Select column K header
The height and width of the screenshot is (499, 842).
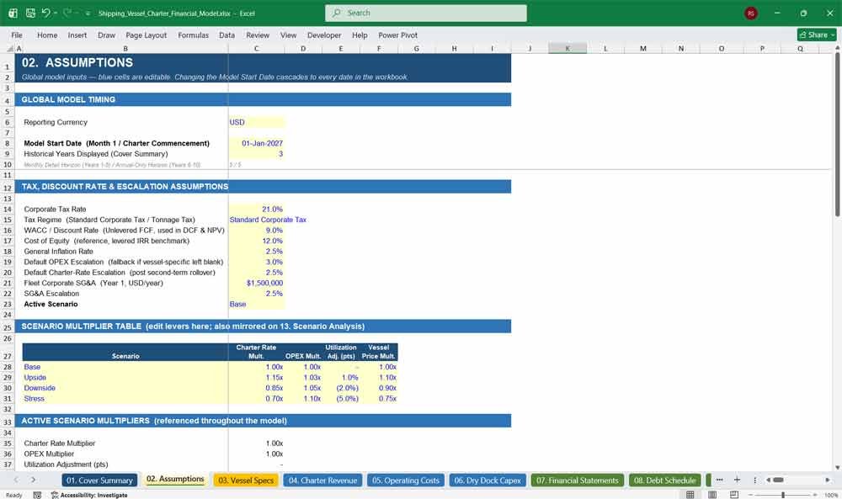pyautogui.click(x=568, y=48)
